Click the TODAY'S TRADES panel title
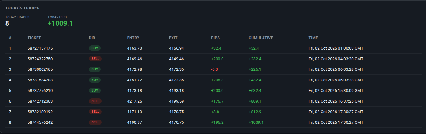The height and width of the screenshot is (134, 426). [x=22, y=8]
